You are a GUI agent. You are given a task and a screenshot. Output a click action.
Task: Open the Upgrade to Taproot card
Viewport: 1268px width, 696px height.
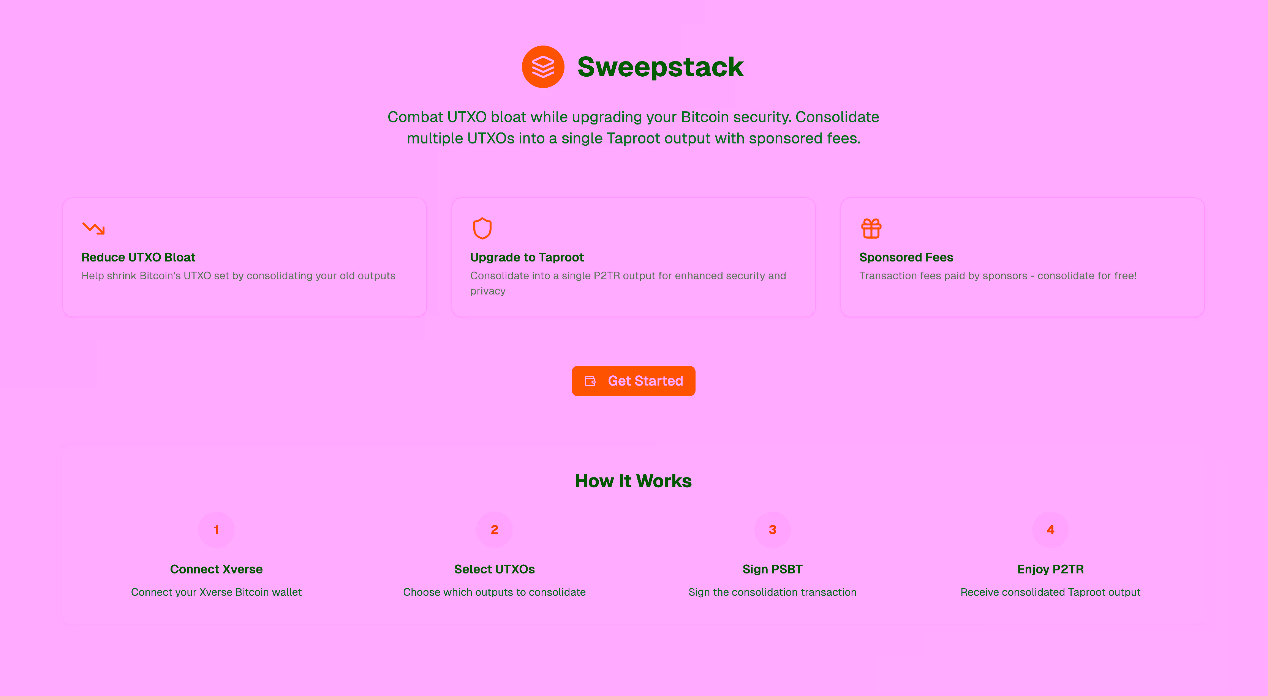[634, 257]
